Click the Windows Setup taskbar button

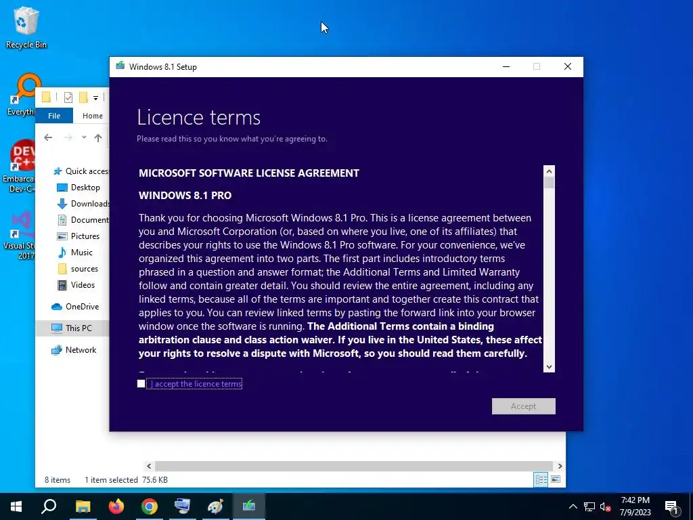coord(249,506)
